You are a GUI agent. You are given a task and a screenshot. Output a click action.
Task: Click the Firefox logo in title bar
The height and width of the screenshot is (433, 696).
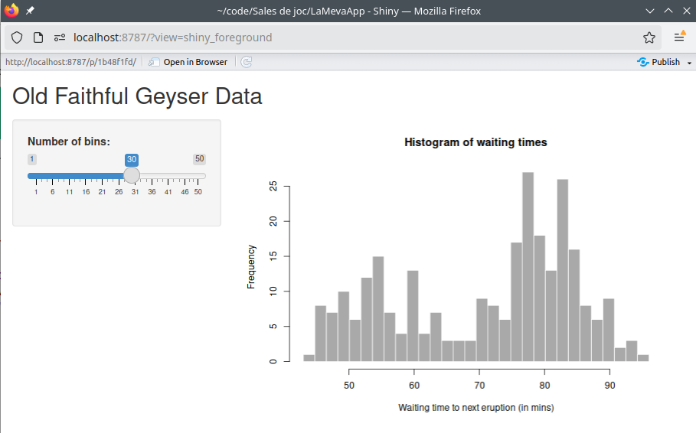[x=11, y=11]
